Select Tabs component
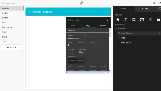Screen dimensions: 161x91 pos(12,42)
